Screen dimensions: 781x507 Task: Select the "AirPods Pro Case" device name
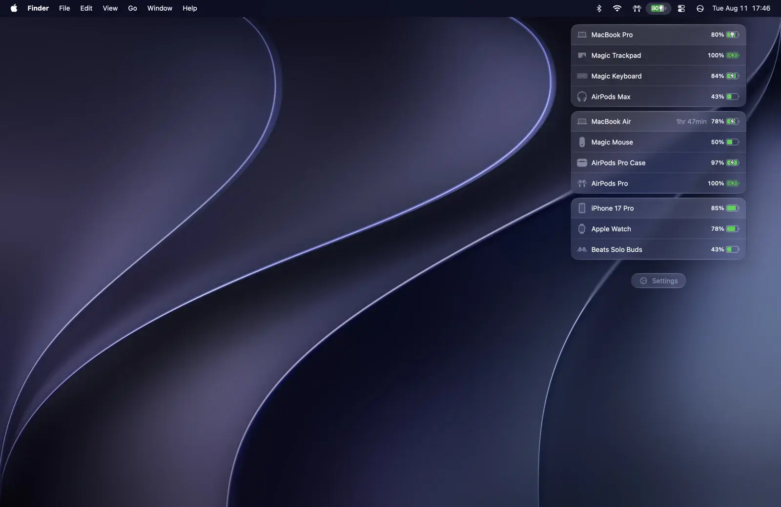tap(618, 163)
